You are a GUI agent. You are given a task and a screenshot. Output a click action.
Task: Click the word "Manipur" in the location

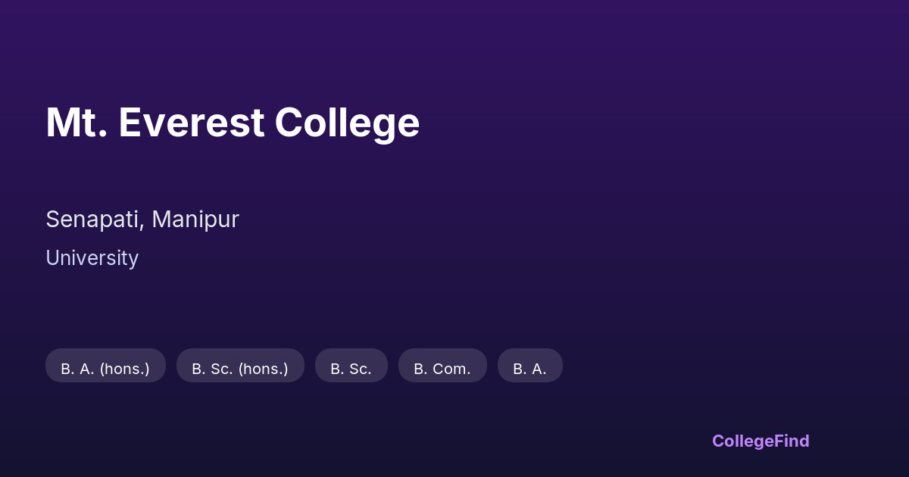(x=195, y=219)
